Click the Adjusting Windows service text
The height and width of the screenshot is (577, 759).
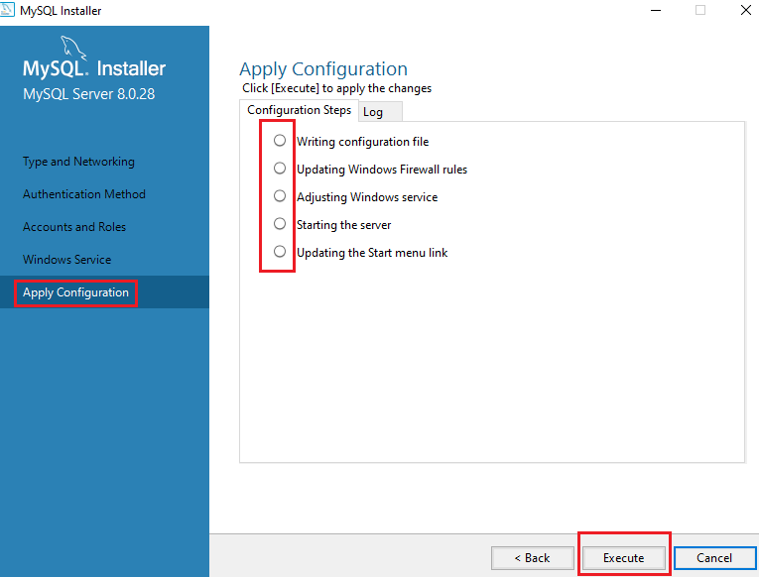pos(367,197)
